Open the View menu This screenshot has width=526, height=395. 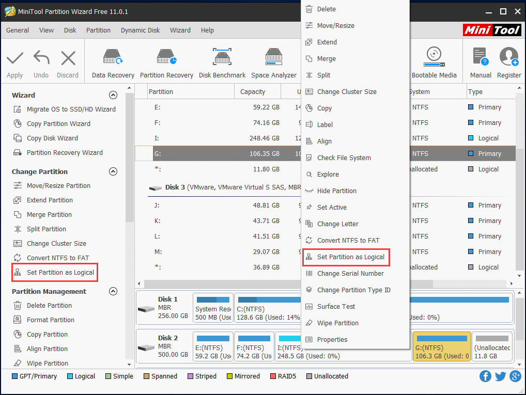(47, 30)
